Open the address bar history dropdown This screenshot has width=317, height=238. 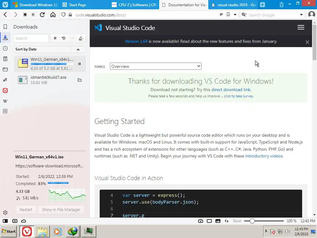(x=235, y=15)
